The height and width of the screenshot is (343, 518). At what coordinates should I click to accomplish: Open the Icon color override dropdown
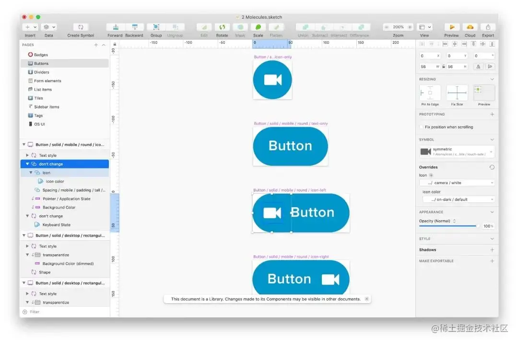click(459, 200)
